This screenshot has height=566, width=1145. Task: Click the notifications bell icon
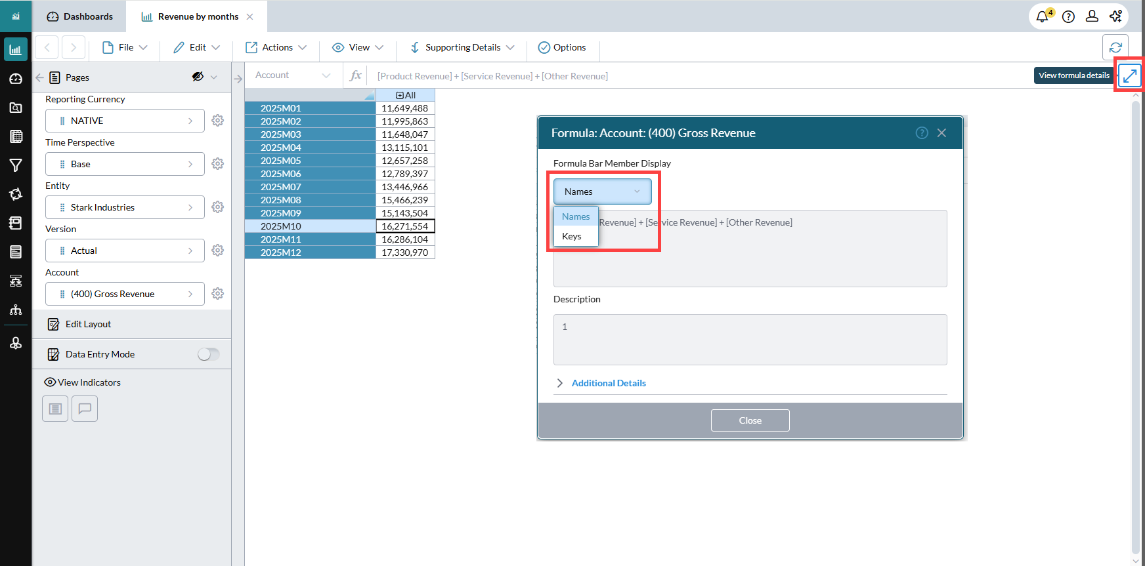(1042, 17)
